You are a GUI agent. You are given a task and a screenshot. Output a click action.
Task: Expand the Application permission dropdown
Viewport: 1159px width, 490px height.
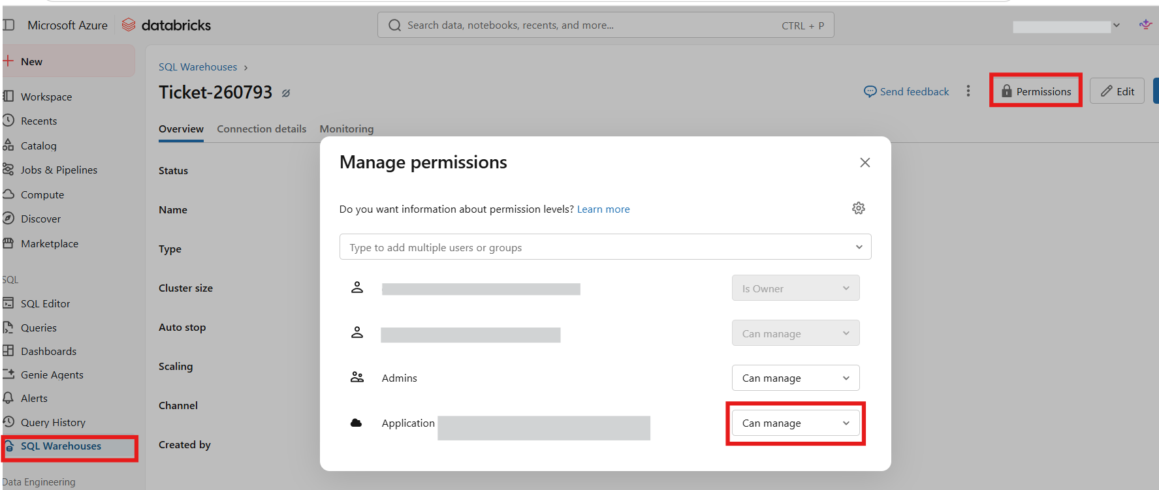point(795,423)
